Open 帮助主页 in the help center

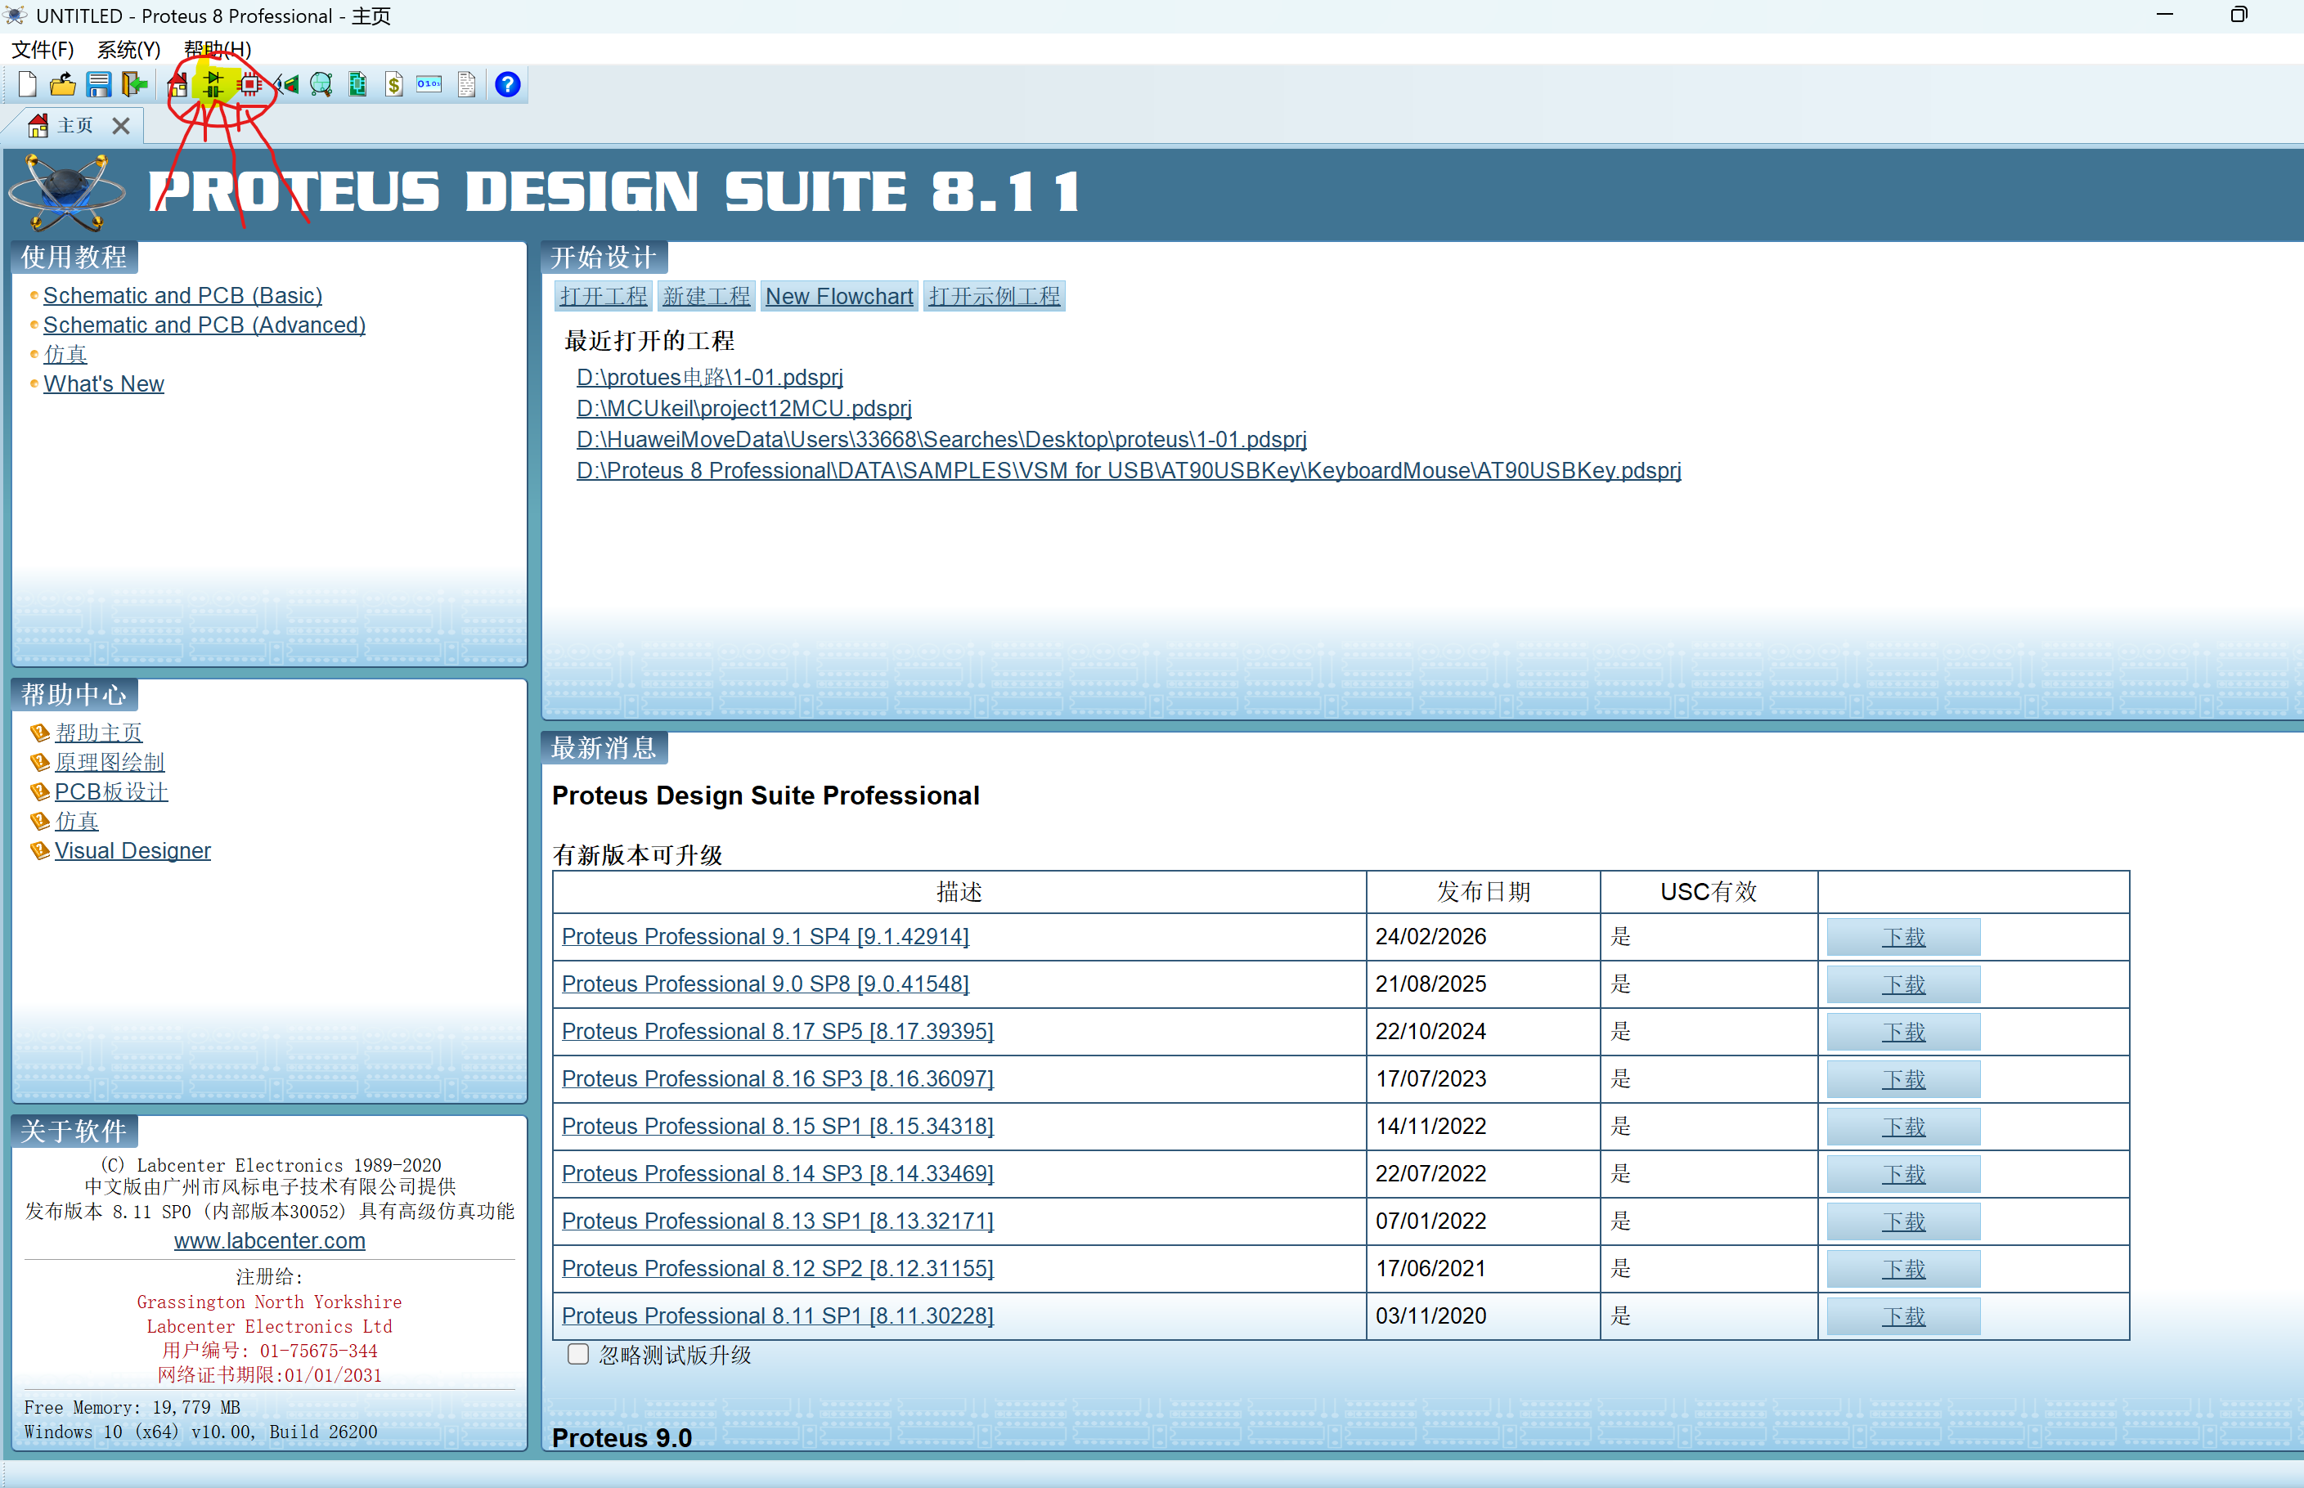99,733
